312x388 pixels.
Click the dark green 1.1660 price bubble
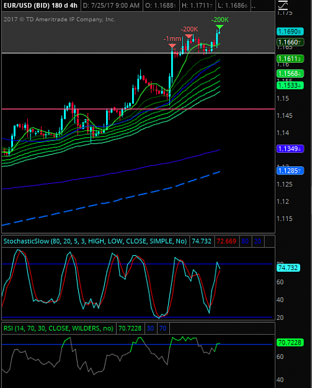(290, 42)
